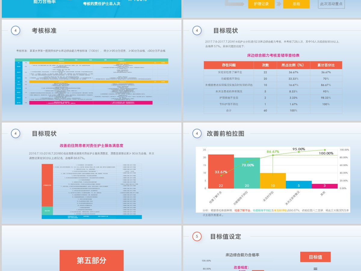
Task: Select the 考核标准 slide title
Action: (x=44, y=31)
